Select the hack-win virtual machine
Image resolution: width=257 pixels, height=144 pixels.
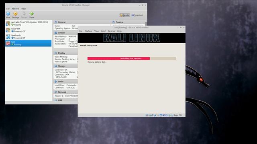(28, 30)
